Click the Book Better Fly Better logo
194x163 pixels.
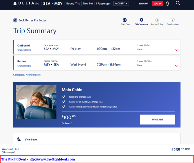(x=30, y=20)
